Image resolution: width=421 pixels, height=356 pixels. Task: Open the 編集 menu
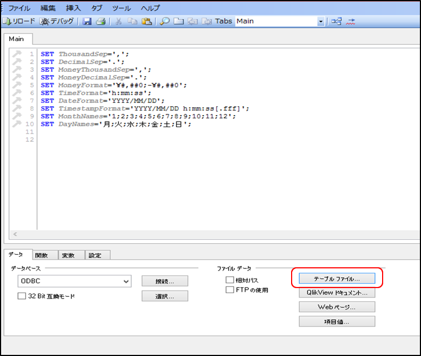(48, 8)
